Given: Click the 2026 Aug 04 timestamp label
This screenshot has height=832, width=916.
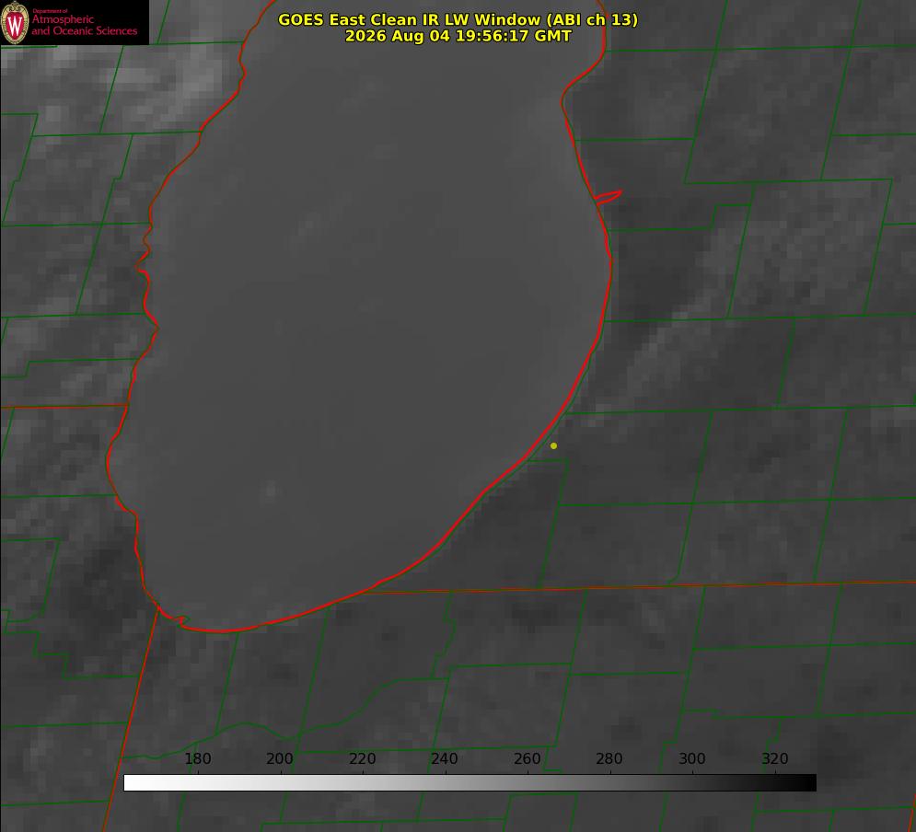Looking at the screenshot, I should [x=458, y=36].
